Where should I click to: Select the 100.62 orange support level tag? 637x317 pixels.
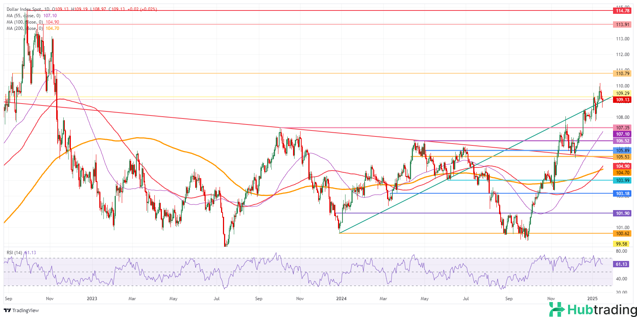pyautogui.click(x=622, y=234)
